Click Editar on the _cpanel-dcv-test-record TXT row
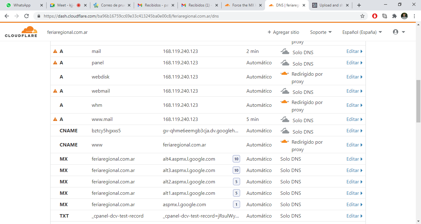The image size is (421, 224). click(354, 216)
